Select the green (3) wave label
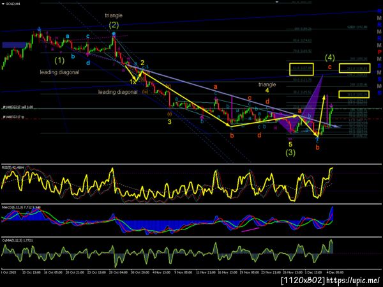Image resolution: width=383 pixels, height=287 pixels. pos(290,153)
